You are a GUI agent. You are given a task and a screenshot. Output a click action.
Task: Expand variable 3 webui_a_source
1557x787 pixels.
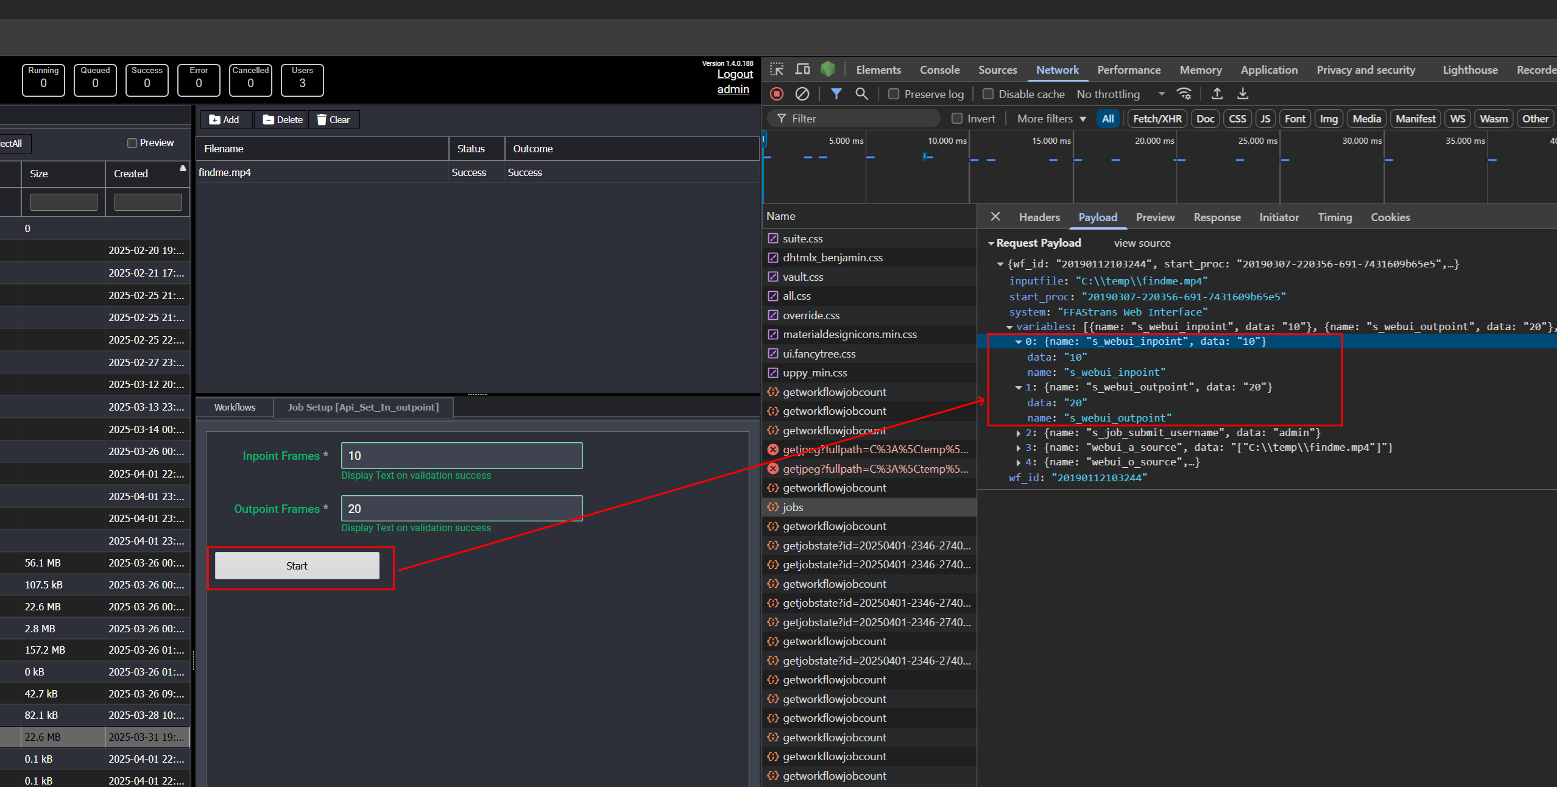(1019, 448)
